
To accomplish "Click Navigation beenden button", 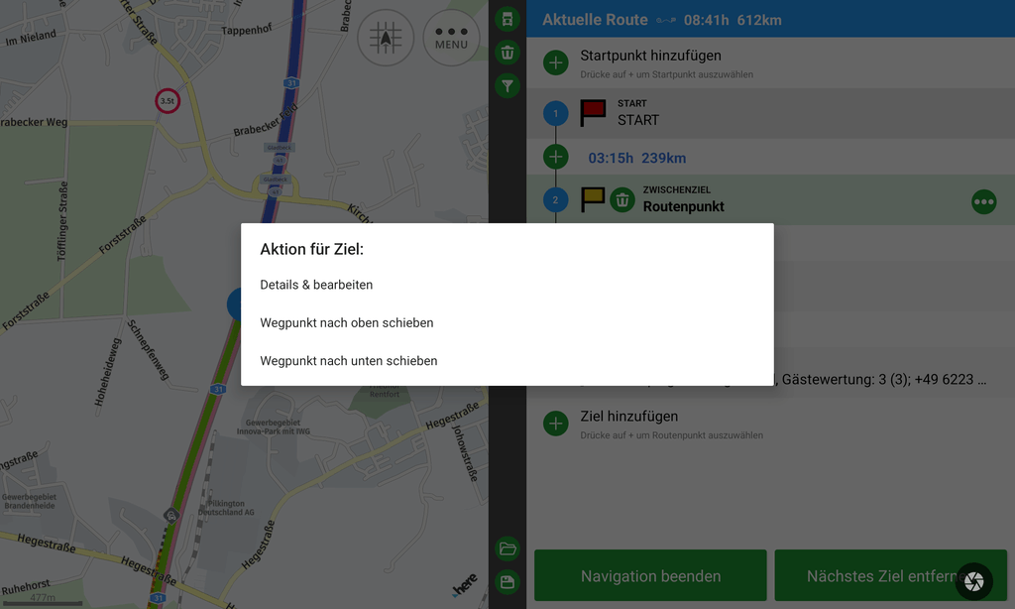I will (x=650, y=575).
